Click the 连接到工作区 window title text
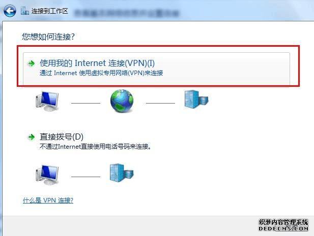This screenshot has height=236, width=314. coord(50,11)
